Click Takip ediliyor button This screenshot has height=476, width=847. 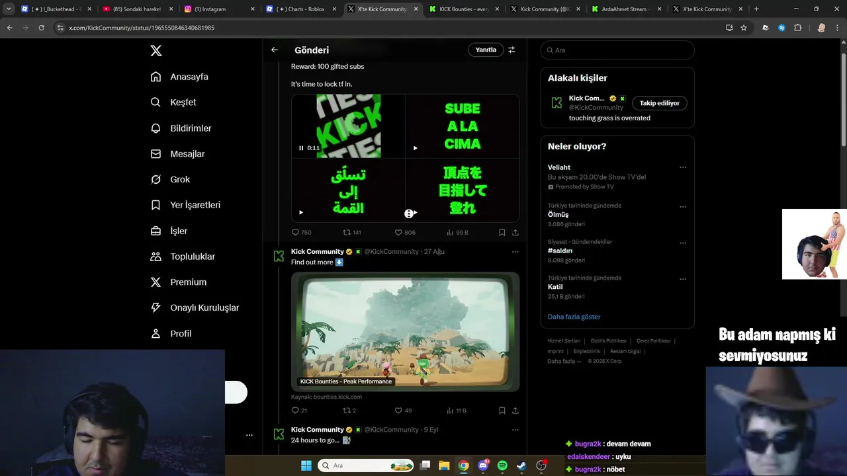(x=660, y=103)
